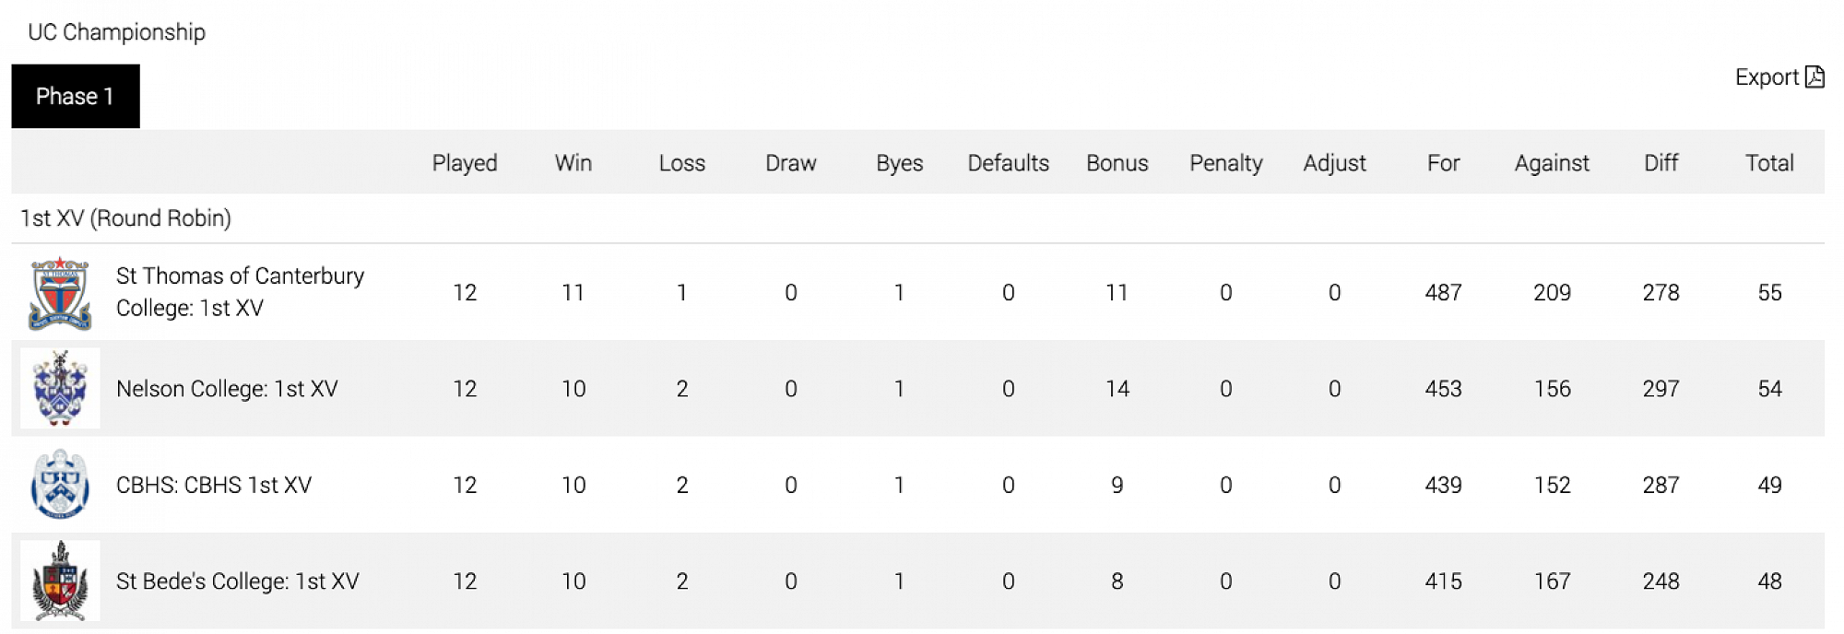Select the 1st XV (Round Robin) group row
The width and height of the screenshot is (1844, 634).
[126, 218]
